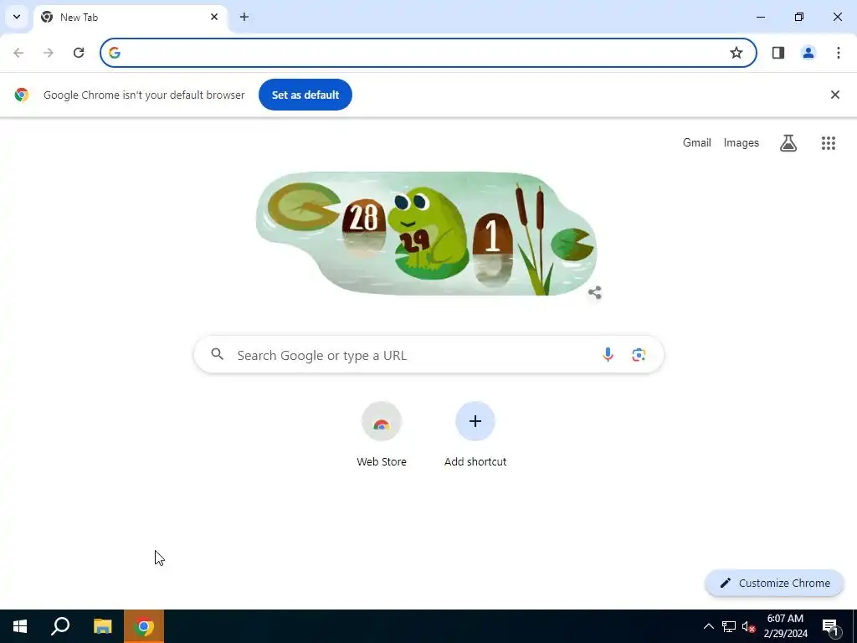Search by image with Google Lens icon
Screen dimensions: 857x643
tap(639, 355)
